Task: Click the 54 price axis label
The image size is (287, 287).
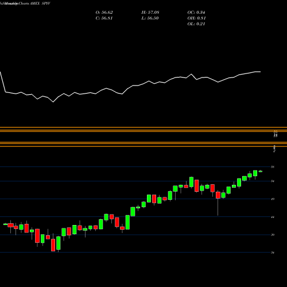Action: click(273, 181)
